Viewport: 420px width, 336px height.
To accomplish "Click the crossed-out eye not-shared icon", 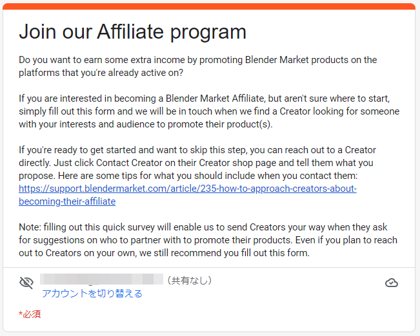I will click(x=26, y=283).
